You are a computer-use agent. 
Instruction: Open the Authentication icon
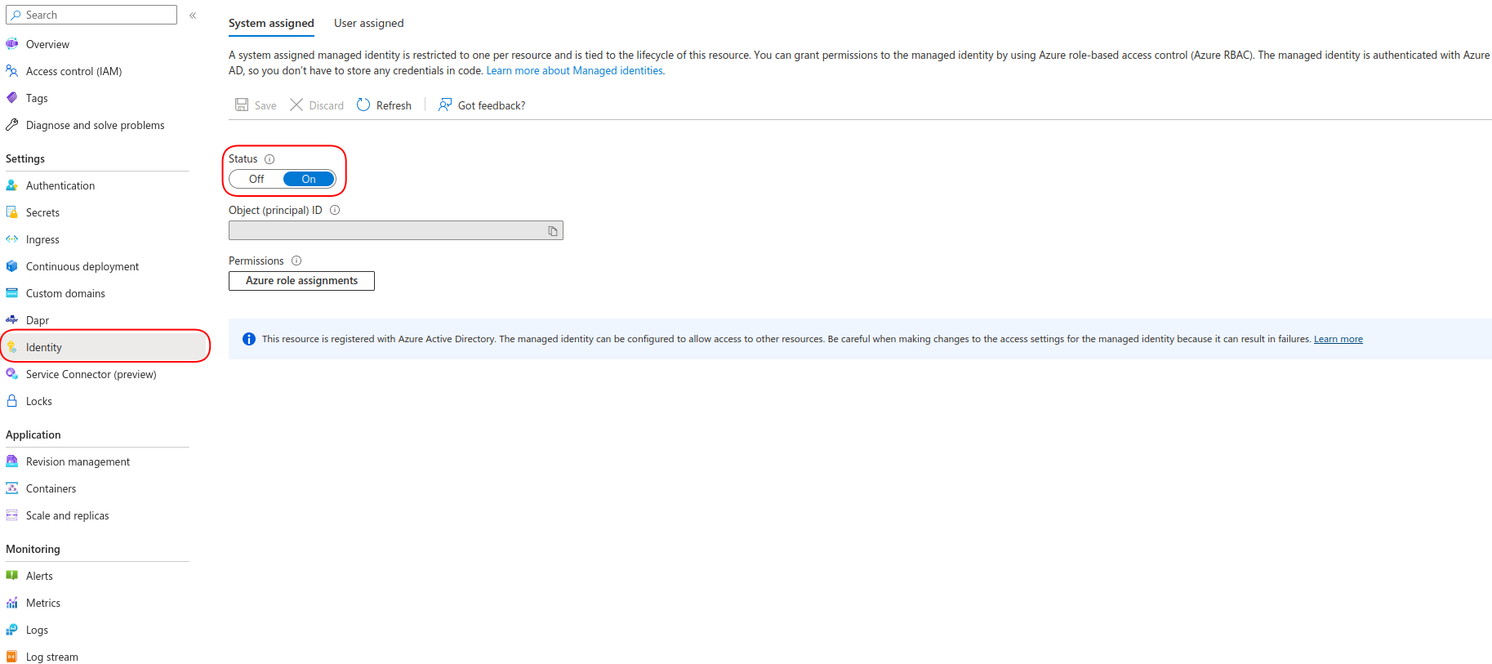click(x=12, y=185)
